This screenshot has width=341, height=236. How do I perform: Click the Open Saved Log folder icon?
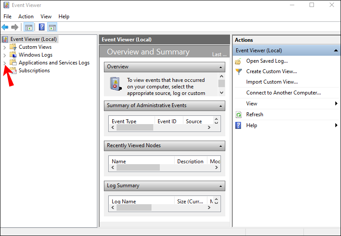pyautogui.click(x=238, y=61)
